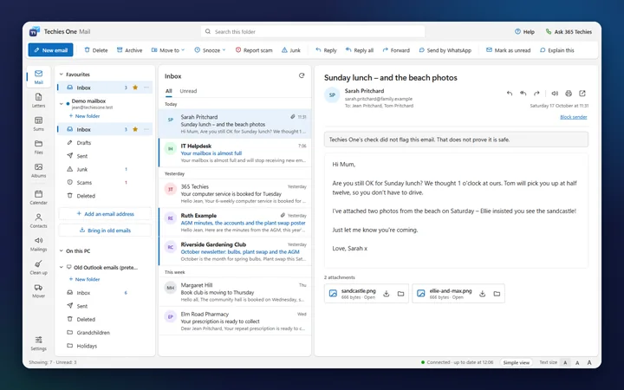Open the Mailings section in the sidebar
The image size is (624, 390).
39,244
